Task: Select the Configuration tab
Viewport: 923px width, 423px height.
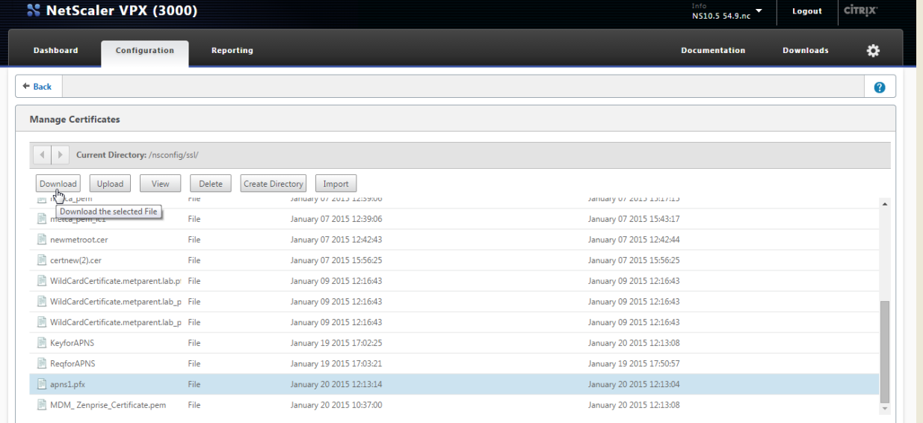Action: [x=145, y=51]
